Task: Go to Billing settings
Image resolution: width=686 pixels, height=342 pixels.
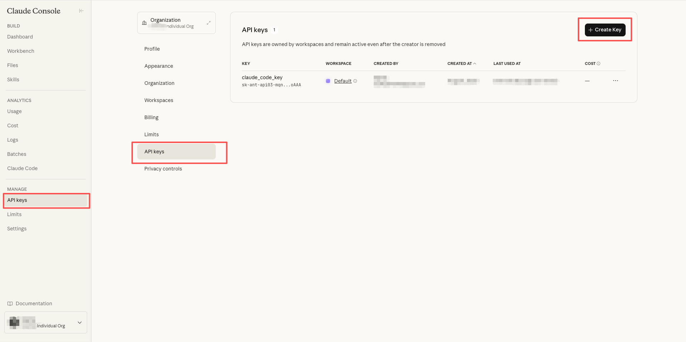Action: tap(151, 117)
